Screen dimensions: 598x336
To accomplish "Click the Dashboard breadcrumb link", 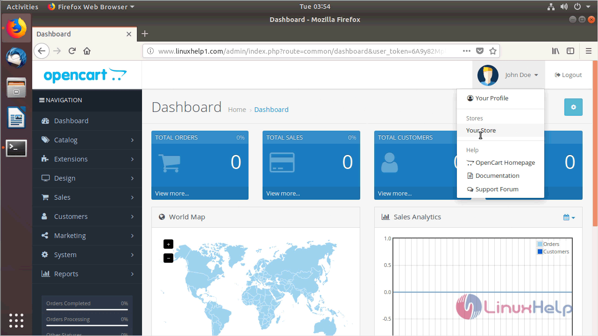I will click(x=271, y=110).
